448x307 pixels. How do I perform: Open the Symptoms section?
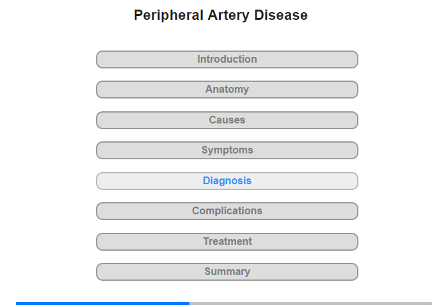click(x=227, y=150)
